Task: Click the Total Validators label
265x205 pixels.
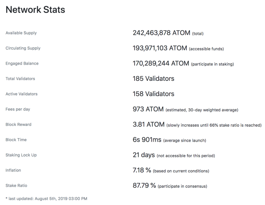Action: [20, 79]
